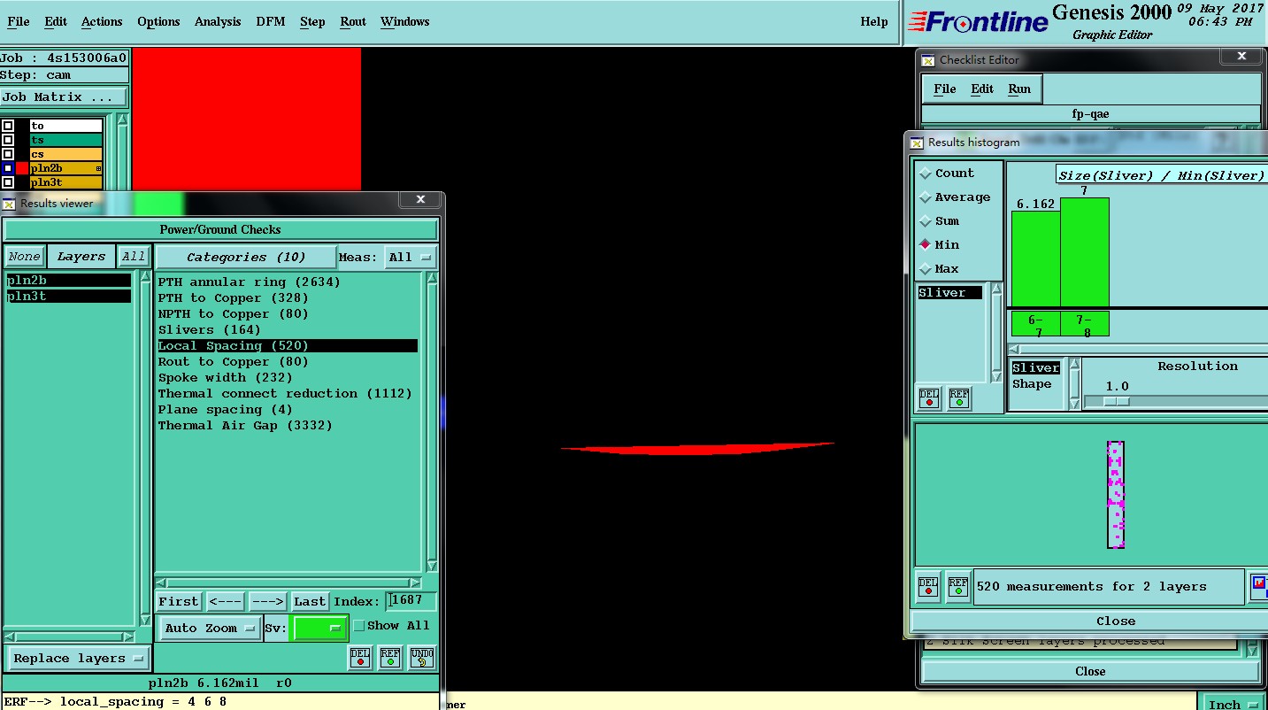Viewport: 1268px width, 710px height.
Task: Open the Help menu
Action: 874,21
